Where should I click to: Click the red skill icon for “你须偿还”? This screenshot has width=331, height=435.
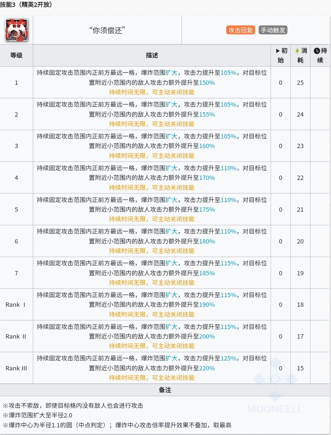tap(17, 30)
